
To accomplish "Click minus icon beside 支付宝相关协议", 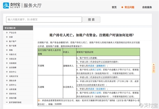I will pyautogui.click(x=7, y=102).
